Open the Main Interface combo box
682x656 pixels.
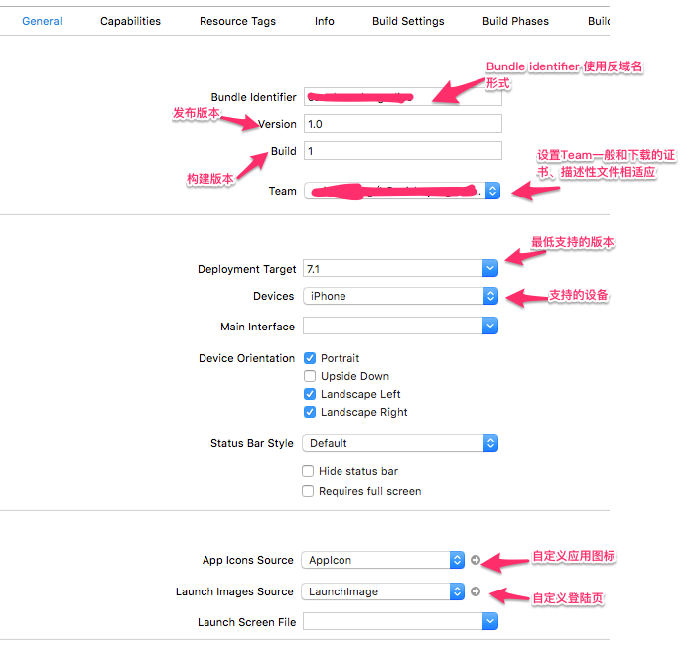pyautogui.click(x=489, y=326)
